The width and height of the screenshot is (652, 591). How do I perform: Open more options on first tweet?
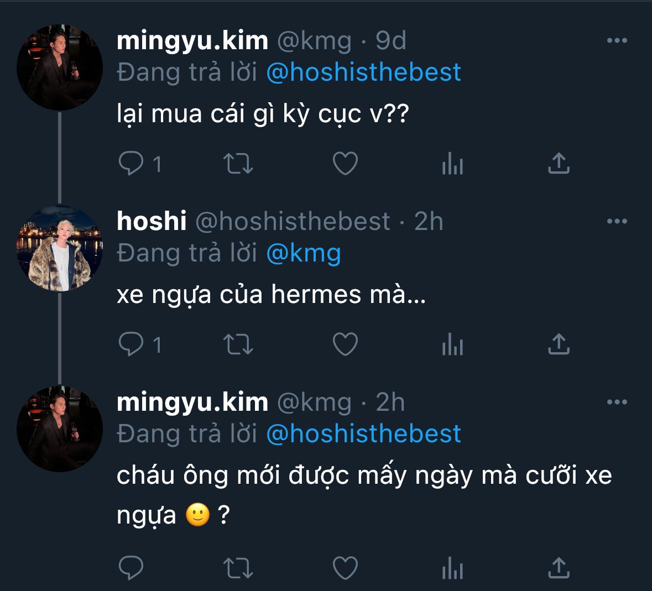point(617,40)
